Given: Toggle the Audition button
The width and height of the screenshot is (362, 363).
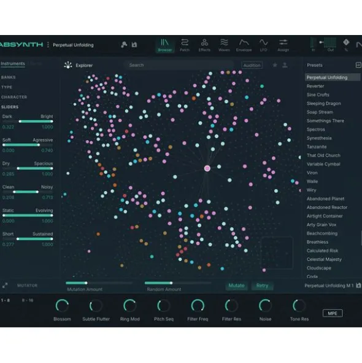Looking at the screenshot, I should pos(252,65).
